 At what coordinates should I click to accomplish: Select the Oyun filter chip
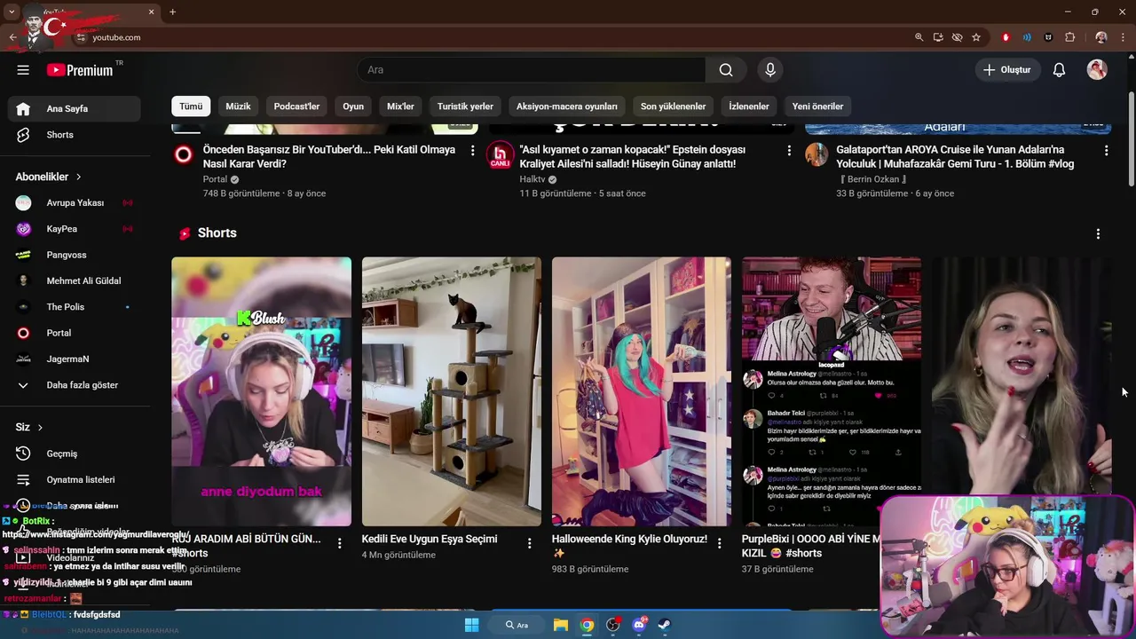(x=353, y=106)
